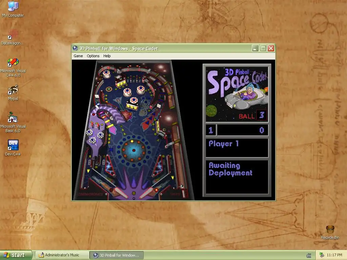Viewport: 347px width, 260px height.
Task: Click the score value 0
Action: tap(262, 130)
